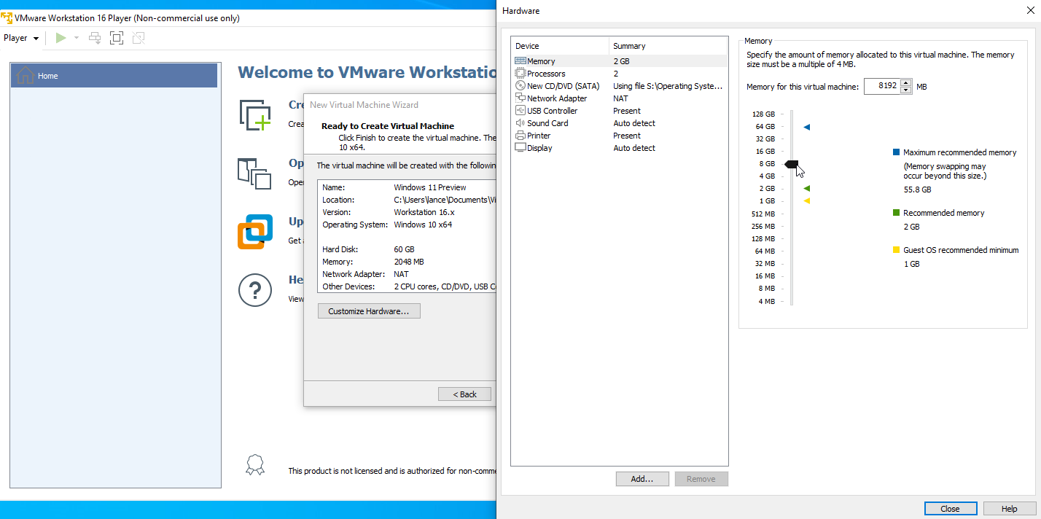Viewport: 1041px width, 519px height.
Task: Click the VMware Workstation title bar logo
Action: (x=7, y=17)
